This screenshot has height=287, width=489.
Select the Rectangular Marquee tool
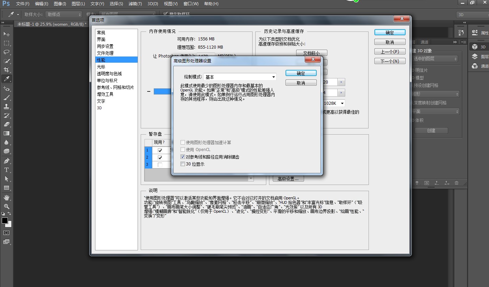coord(7,43)
